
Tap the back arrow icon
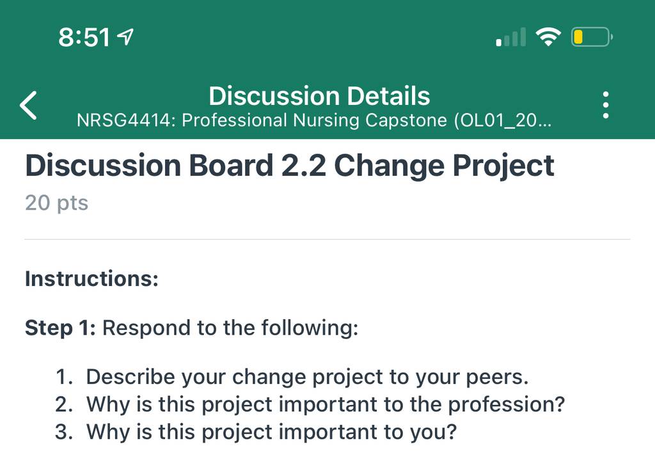[x=28, y=106]
